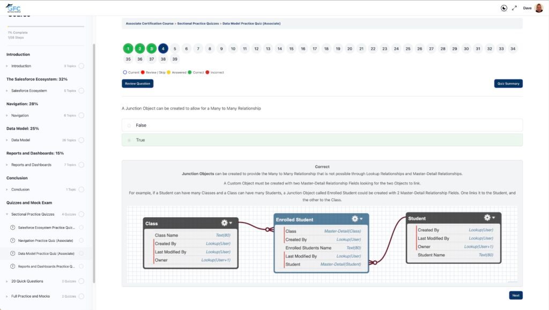The image size is (549, 310).
Task: Click the Review Question button
Action: point(138,83)
